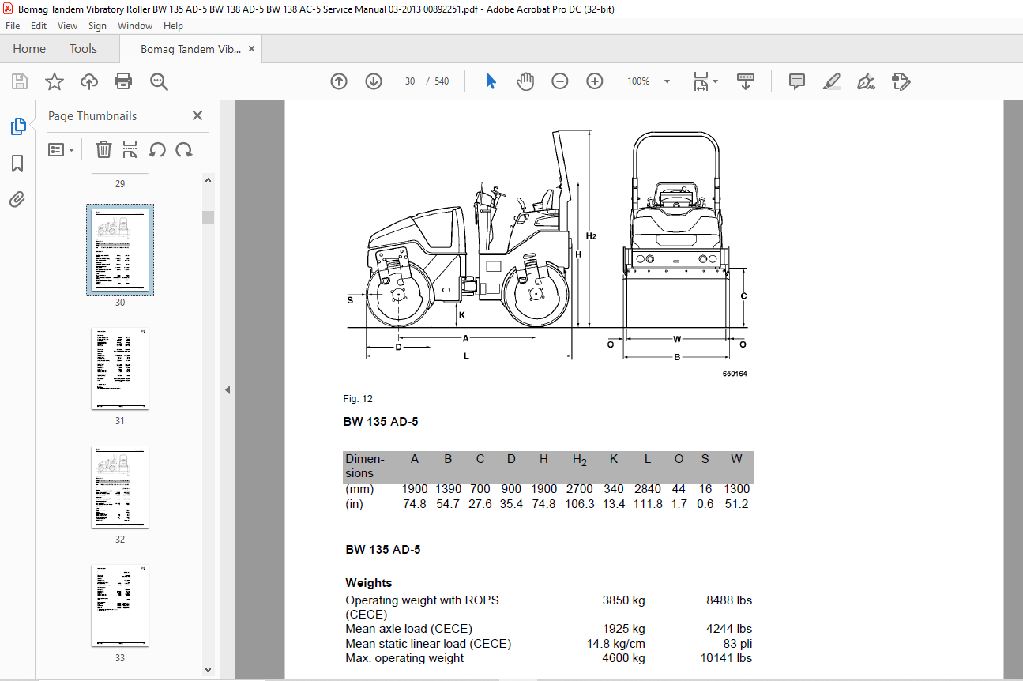Viewport: 1023px width, 681px height.
Task: Rotate pages counterclockwise icon
Action: click(157, 149)
